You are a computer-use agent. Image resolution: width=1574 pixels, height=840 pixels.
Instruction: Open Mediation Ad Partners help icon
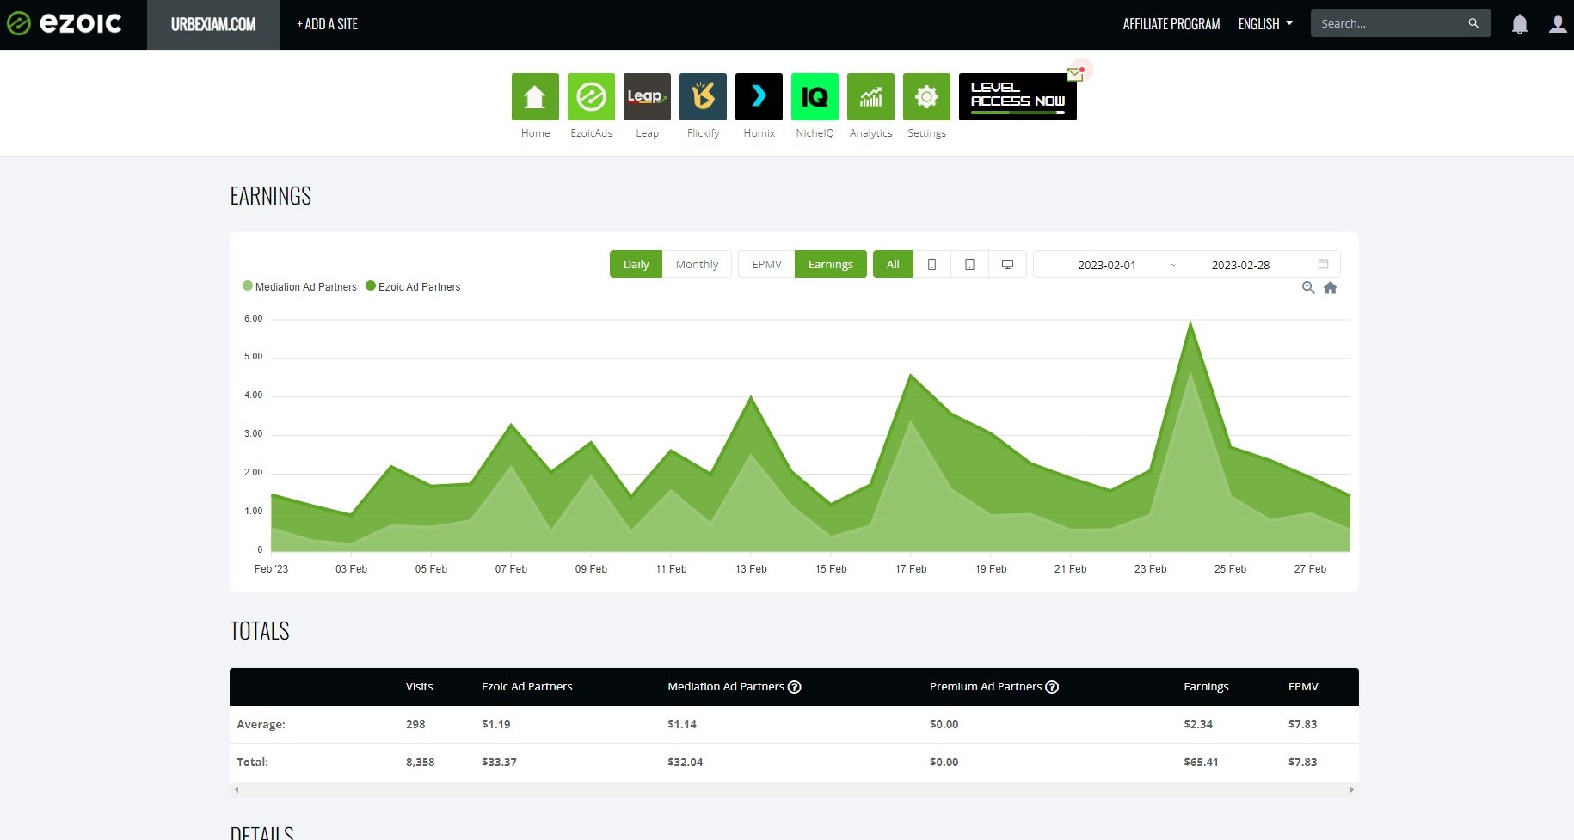click(795, 687)
